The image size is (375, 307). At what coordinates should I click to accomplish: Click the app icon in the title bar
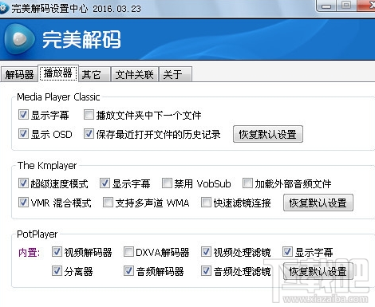click(3, 9)
